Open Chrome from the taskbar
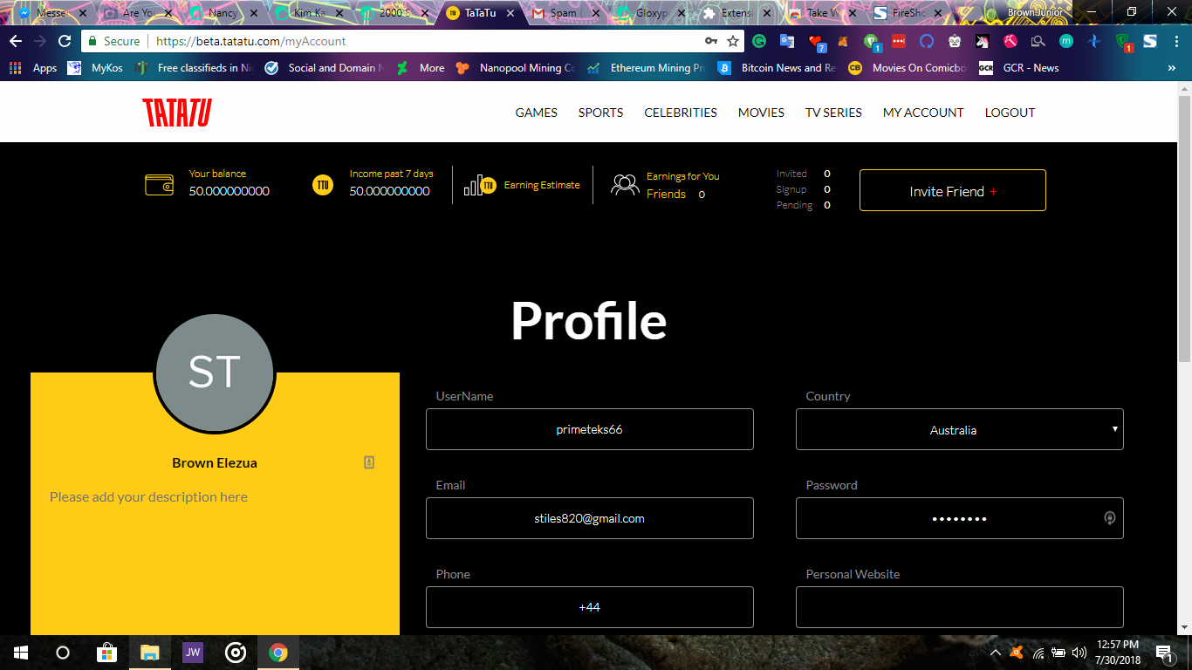This screenshot has width=1192, height=670. coord(277,652)
